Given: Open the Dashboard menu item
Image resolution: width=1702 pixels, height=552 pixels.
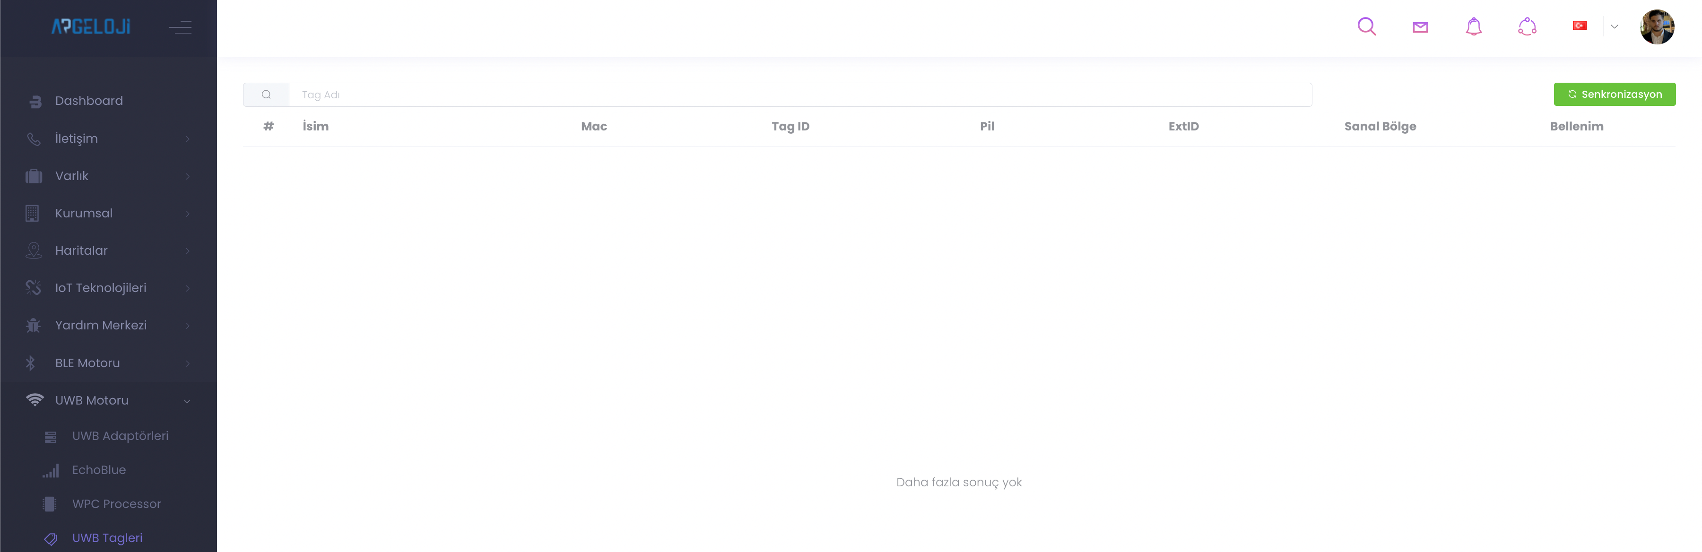Looking at the screenshot, I should tap(88, 101).
